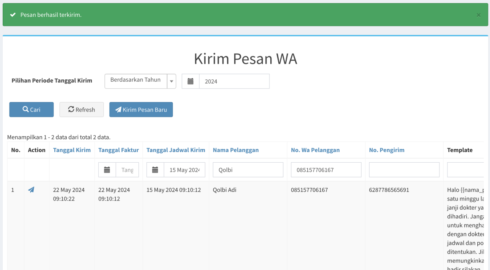Sort by No. Pengirim column header
The image size is (490, 270).
(x=387, y=150)
